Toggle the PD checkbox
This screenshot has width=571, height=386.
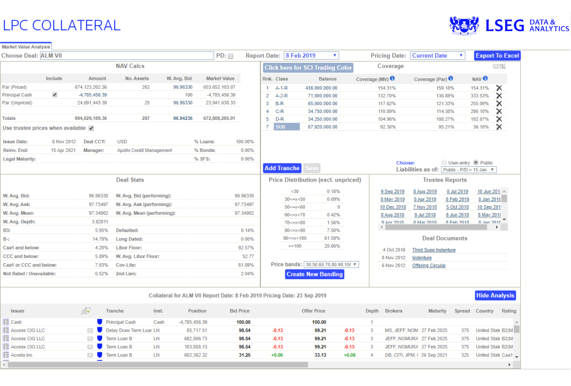[231, 56]
